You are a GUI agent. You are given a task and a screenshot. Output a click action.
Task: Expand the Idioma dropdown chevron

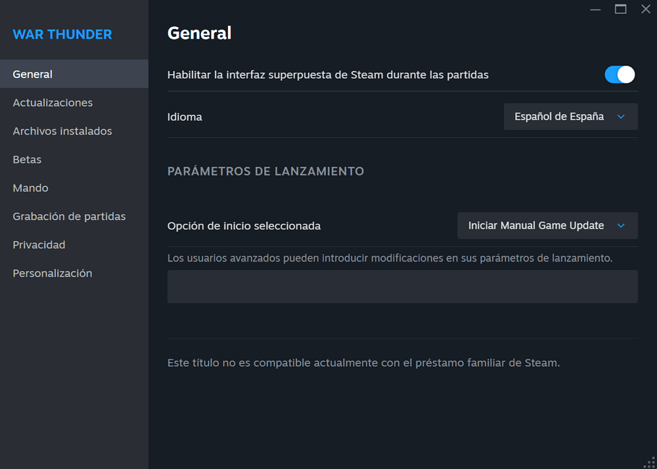coord(620,116)
